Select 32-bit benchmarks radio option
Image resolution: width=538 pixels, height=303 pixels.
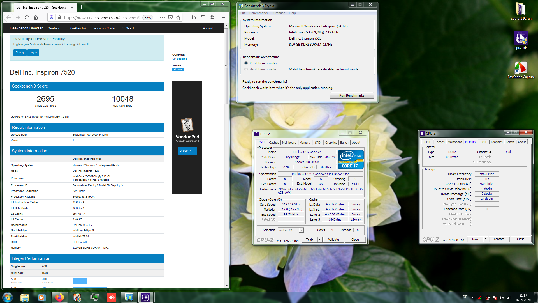(246, 63)
